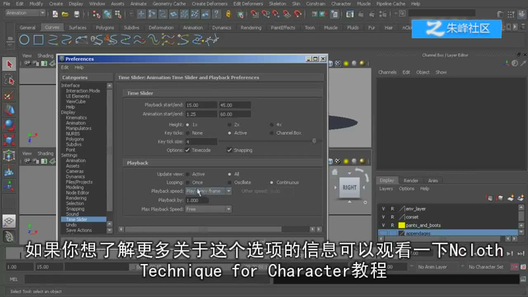Activate the Lasso Select tool
Image resolution: width=528 pixels, height=297 pixels.
9,80
